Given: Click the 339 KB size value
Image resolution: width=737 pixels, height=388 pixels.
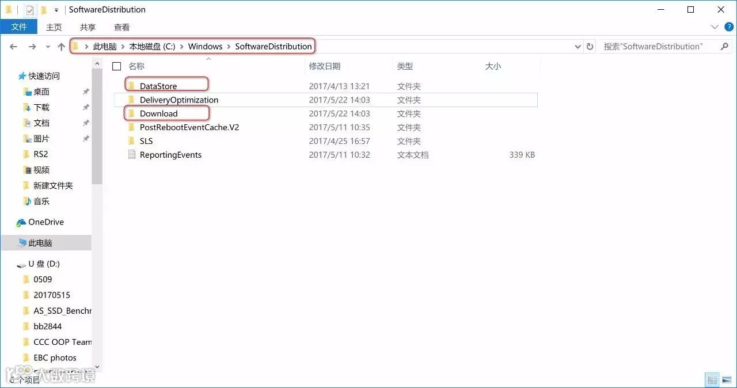Looking at the screenshot, I should 522,155.
